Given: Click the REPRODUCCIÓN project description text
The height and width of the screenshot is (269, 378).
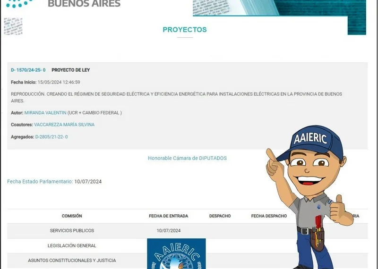Looking at the screenshot, I should (176, 97).
